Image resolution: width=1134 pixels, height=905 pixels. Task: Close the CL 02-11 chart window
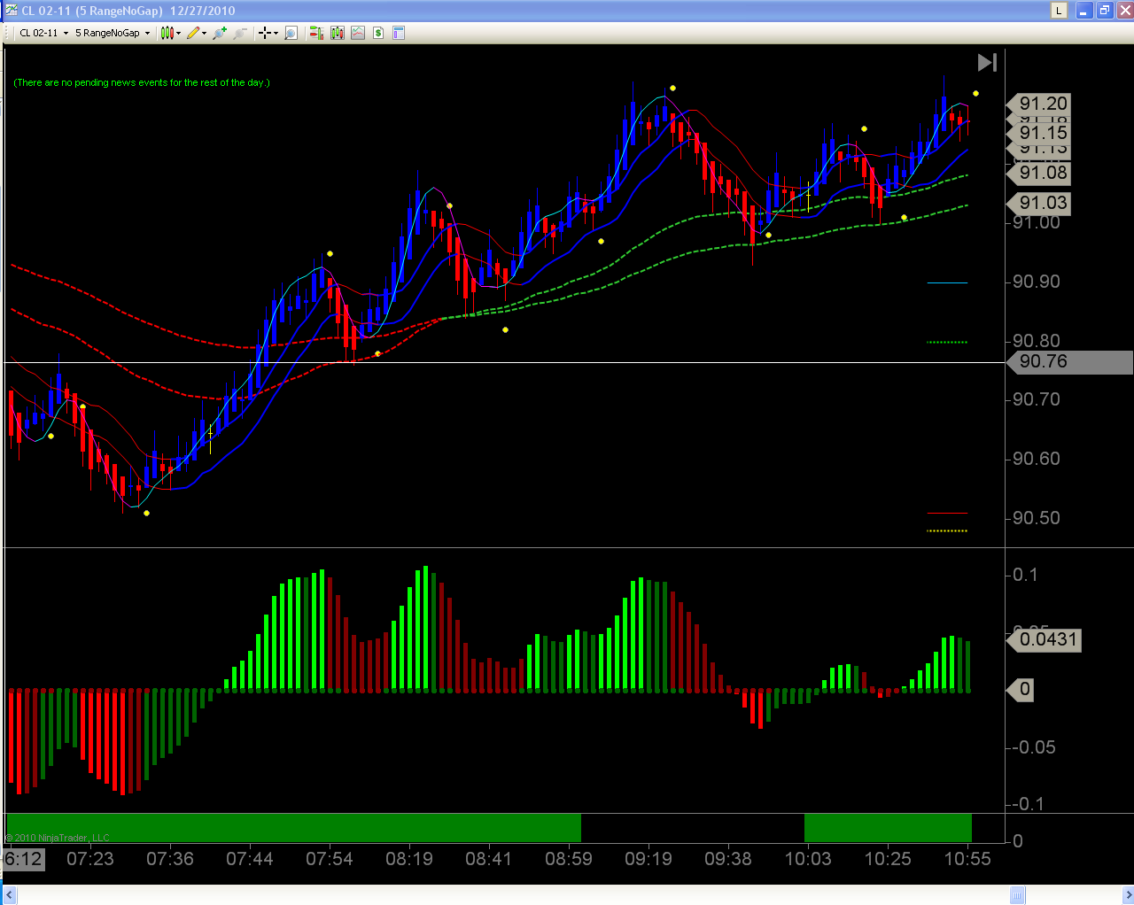(x=1123, y=11)
